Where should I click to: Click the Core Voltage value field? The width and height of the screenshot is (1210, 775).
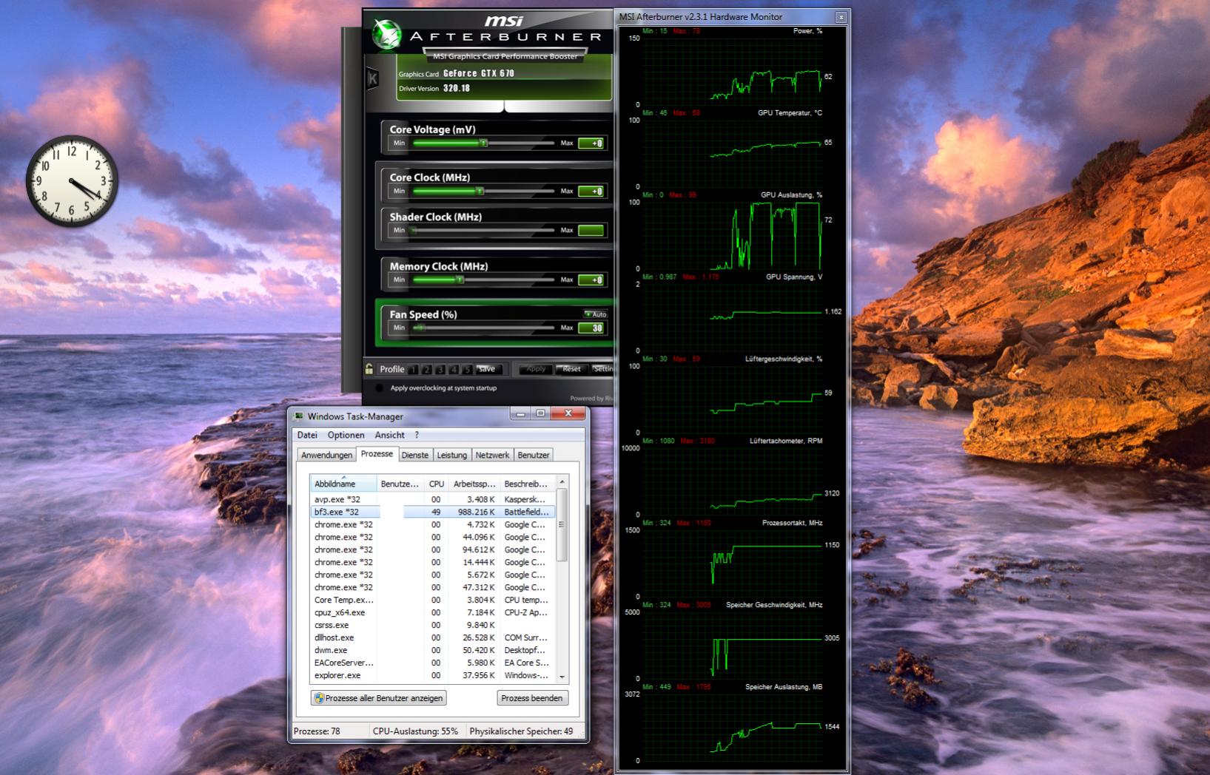(x=591, y=143)
